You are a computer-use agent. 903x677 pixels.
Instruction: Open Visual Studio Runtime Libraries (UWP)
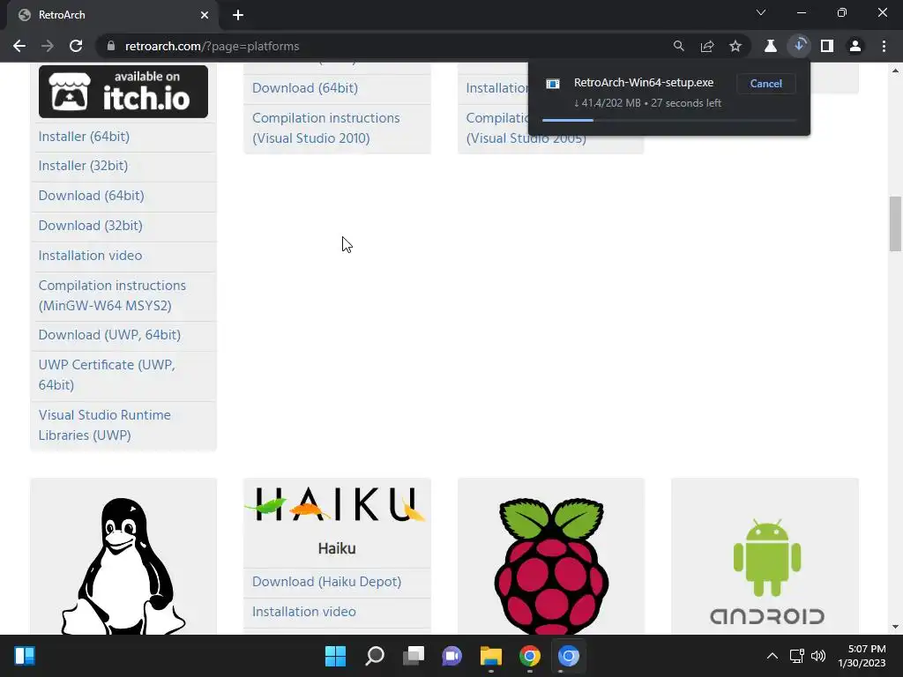(x=105, y=425)
